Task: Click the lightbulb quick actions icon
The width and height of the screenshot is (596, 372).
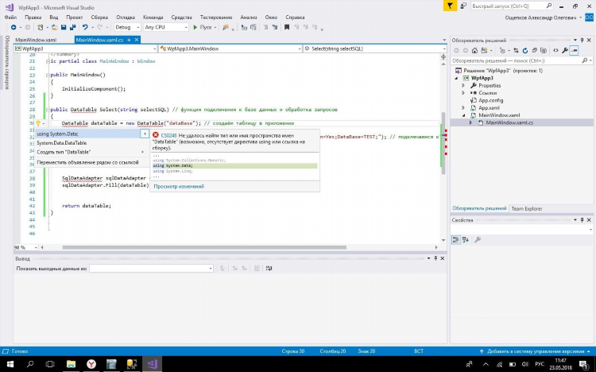Action: [x=38, y=123]
